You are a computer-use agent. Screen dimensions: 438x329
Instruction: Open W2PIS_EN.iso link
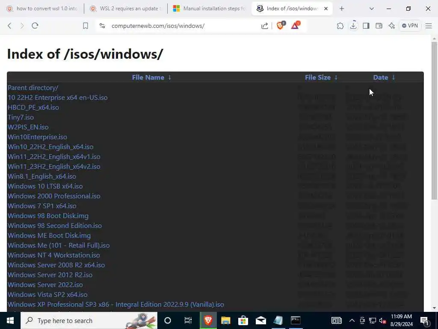click(28, 127)
